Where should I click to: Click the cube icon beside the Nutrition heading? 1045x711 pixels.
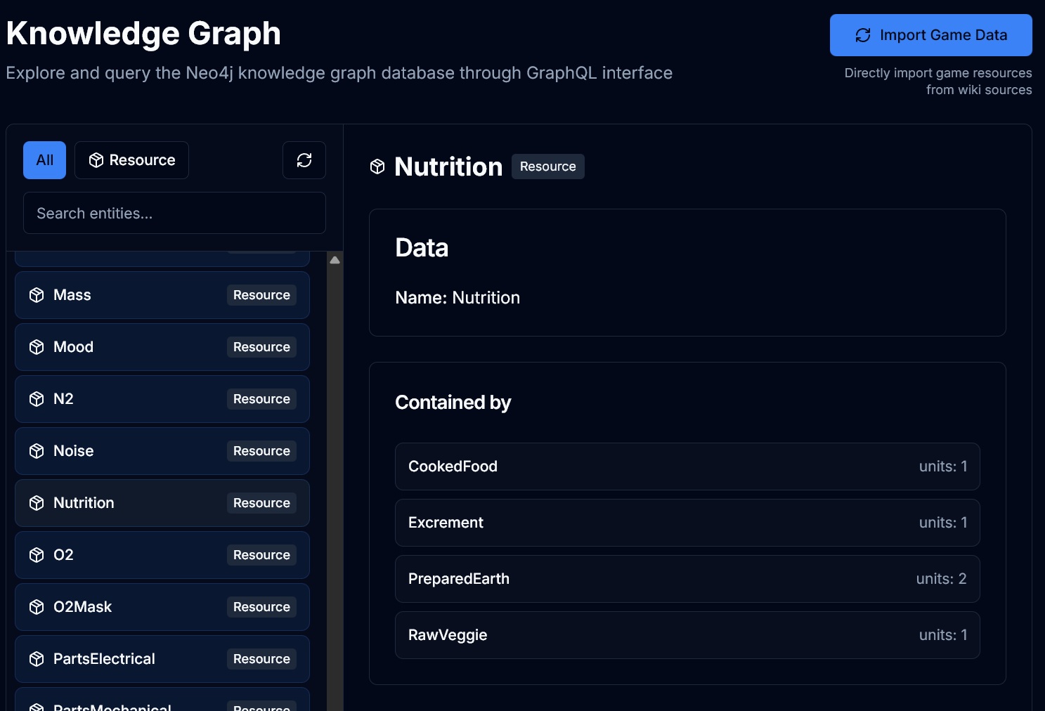click(377, 167)
